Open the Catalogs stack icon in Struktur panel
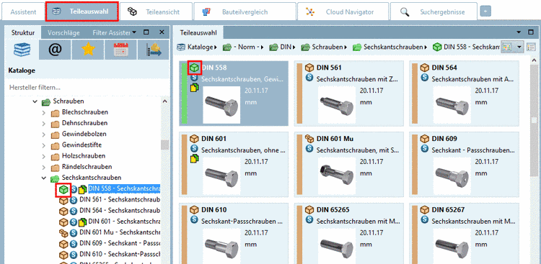Viewport: 541px width, 264px height. [22, 50]
